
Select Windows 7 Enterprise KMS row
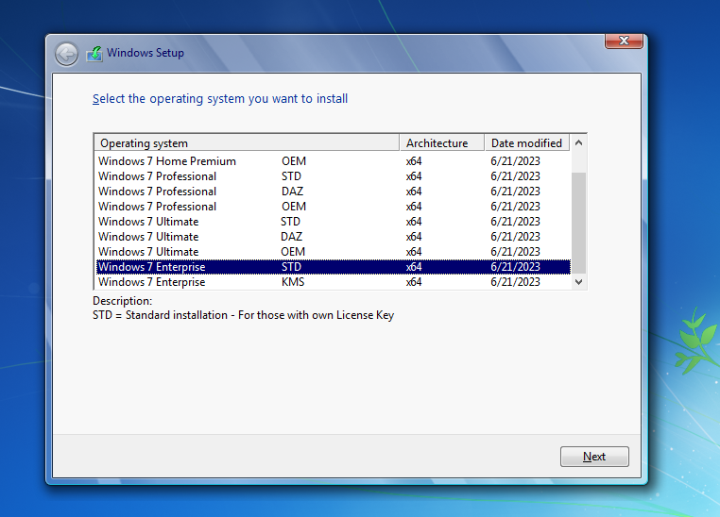333,282
